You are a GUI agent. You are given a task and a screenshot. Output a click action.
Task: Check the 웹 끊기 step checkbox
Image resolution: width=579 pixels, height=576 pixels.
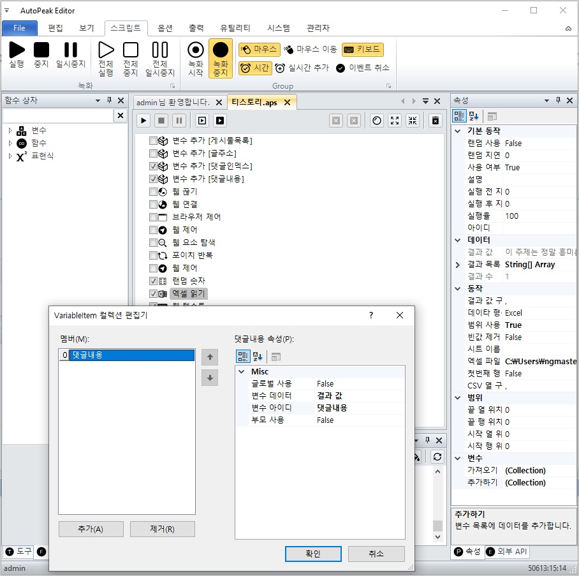click(153, 191)
